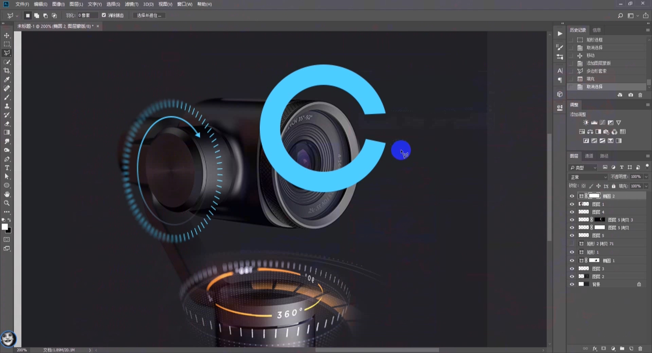Click the foreground color swatch
The width and height of the screenshot is (652, 353).
[5, 227]
